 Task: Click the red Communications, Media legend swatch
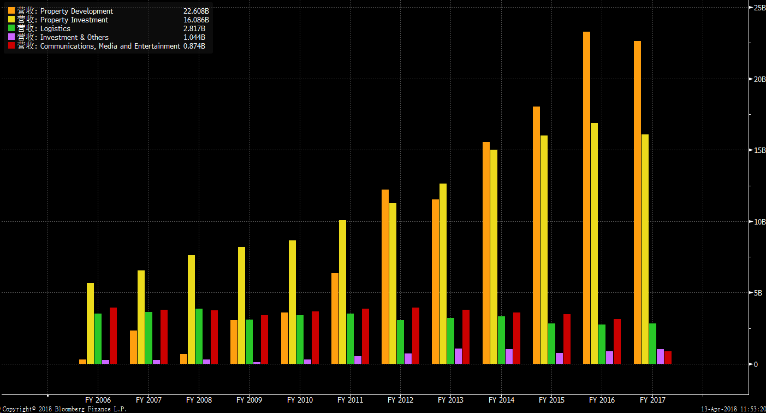click(11, 46)
